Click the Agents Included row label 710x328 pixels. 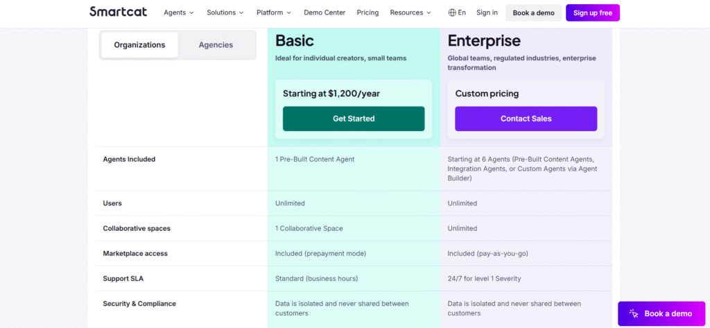point(129,159)
